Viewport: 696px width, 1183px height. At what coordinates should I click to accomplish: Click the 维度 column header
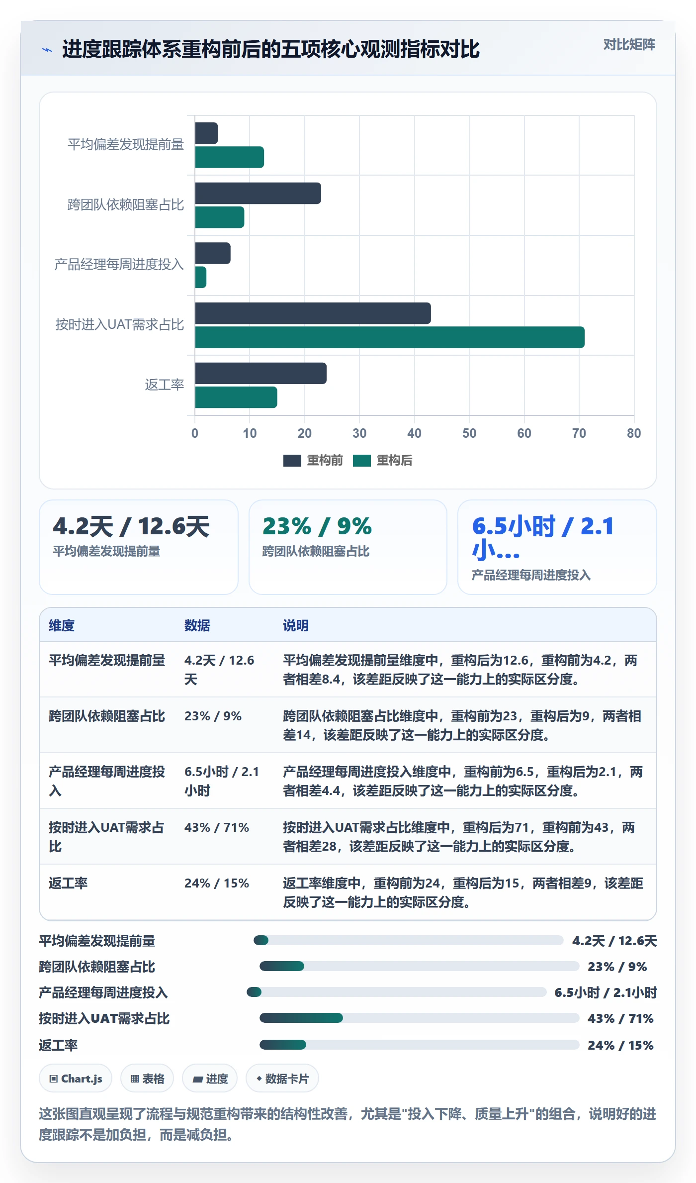click(x=62, y=625)
